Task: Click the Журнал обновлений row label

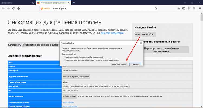Action: (18, 77)
